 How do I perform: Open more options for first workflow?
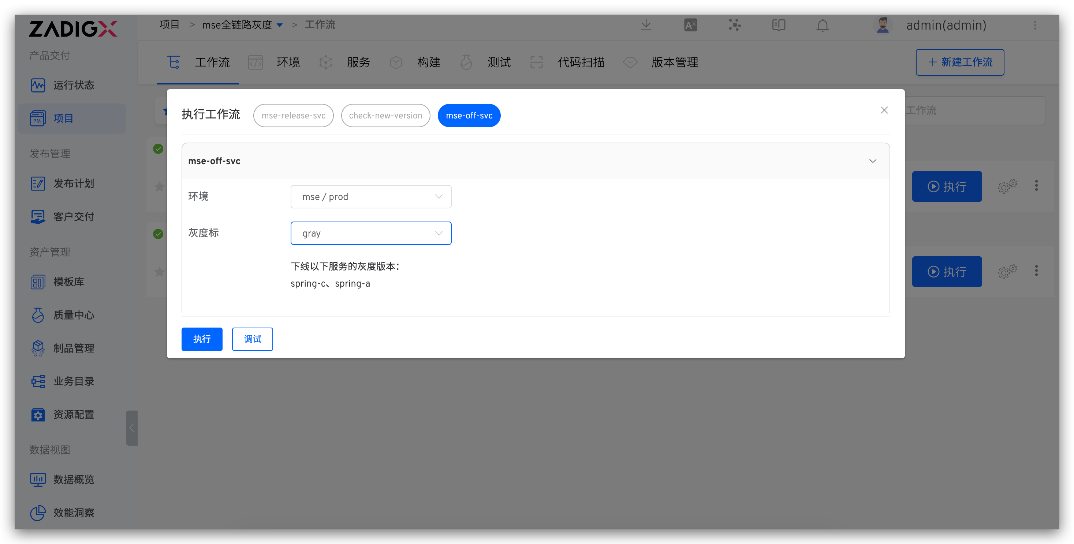click(x=1036, y=186)
